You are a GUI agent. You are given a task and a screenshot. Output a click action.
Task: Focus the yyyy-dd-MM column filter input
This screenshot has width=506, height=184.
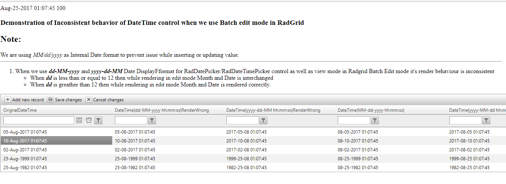[243, 120]
